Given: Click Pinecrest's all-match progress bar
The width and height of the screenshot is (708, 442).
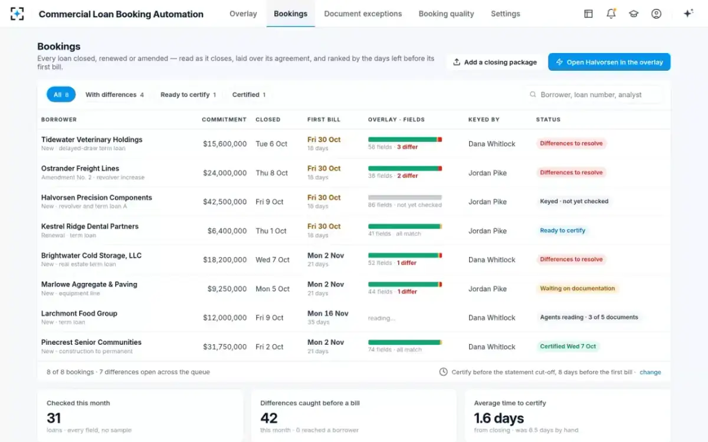Looking at the screenshot, I should 405,342.
